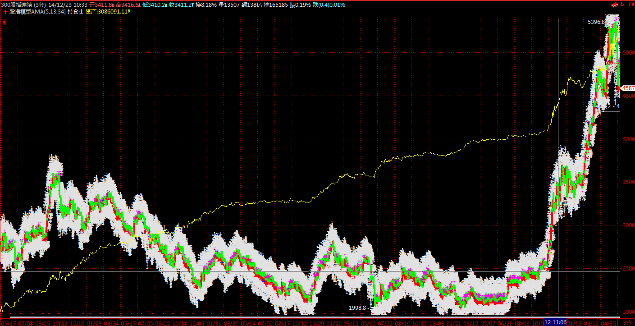The height and width of the screenshot is (326, 635).
Task: Click the 股指模型AMA(5,13,34) indicator label
Action: click(x=37, y=11)
